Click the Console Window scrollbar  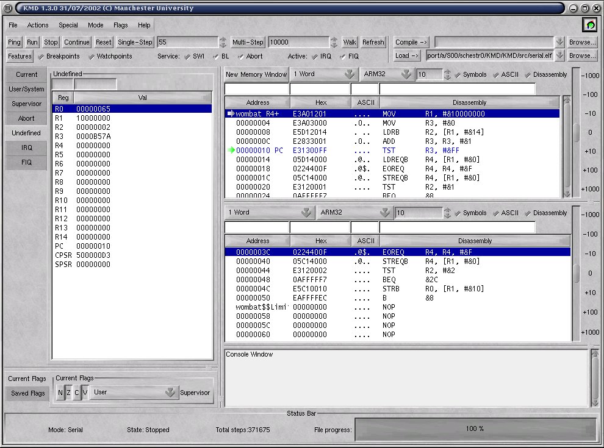[594, 377]
